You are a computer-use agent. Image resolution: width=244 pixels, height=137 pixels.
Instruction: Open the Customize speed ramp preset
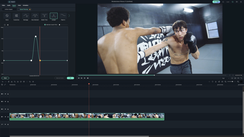tap(16, 16)
